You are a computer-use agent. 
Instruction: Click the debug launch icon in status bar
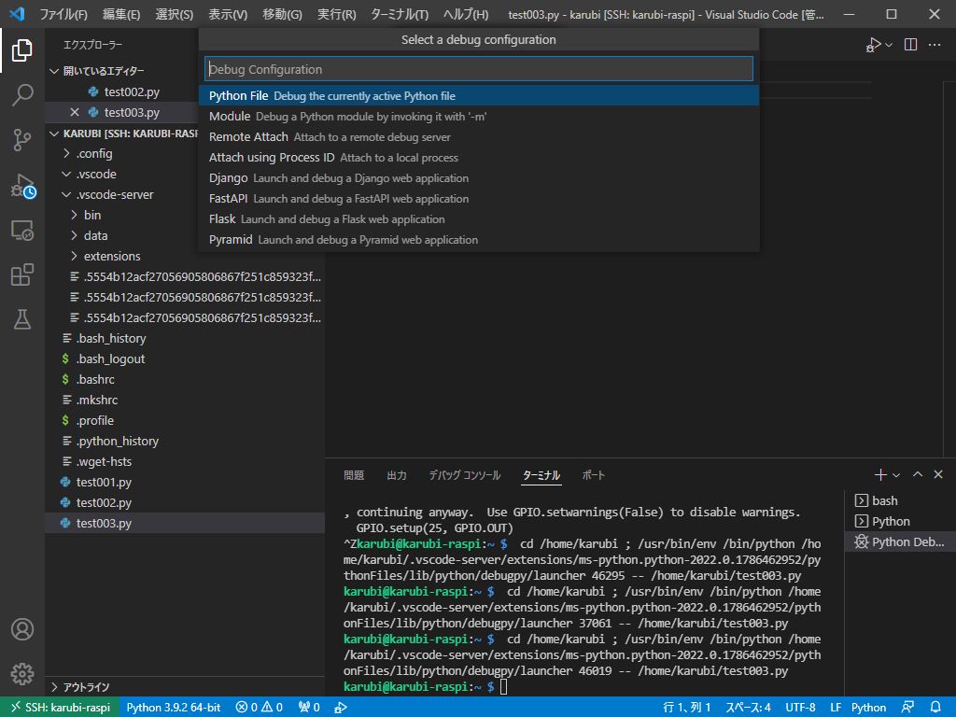[341, 708]
